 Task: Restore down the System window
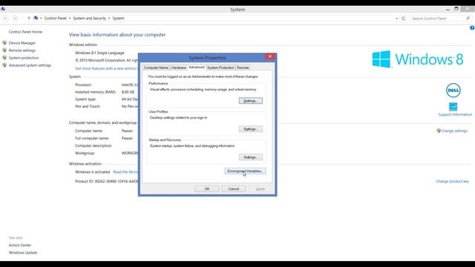coord(456,9)
